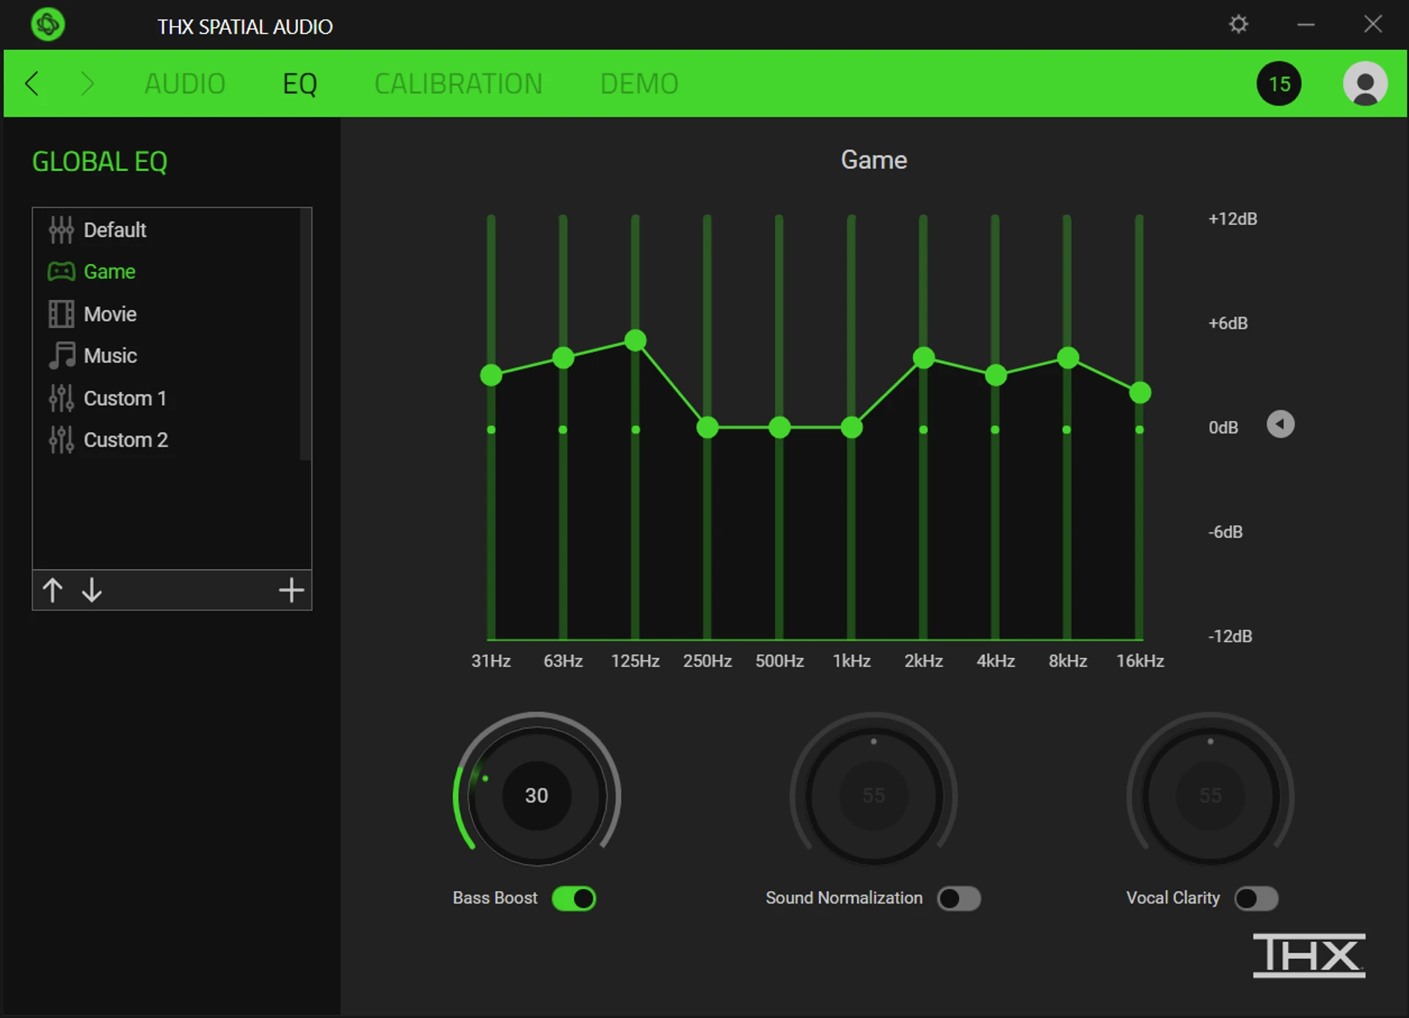Move preset down with down arrow
The width and height of the screenshot is (1409, 1018).
(x=92, y=590)
